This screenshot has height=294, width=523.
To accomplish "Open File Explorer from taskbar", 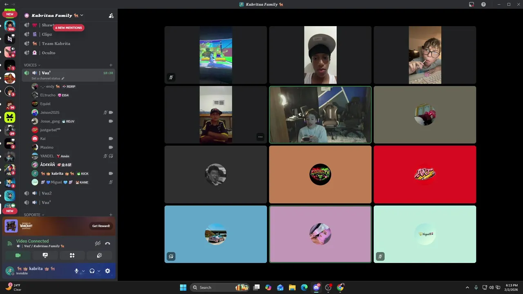I will coord(292,287).
